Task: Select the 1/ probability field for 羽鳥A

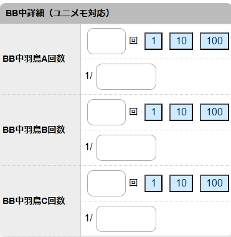Action: (x=126, y=77)
